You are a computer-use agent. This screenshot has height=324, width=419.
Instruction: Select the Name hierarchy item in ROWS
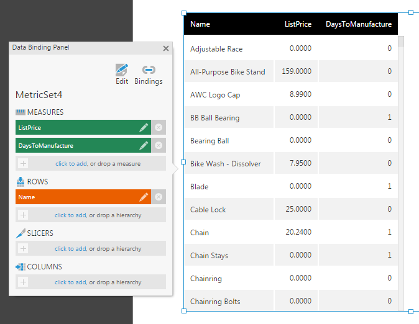tap(83, 197)
